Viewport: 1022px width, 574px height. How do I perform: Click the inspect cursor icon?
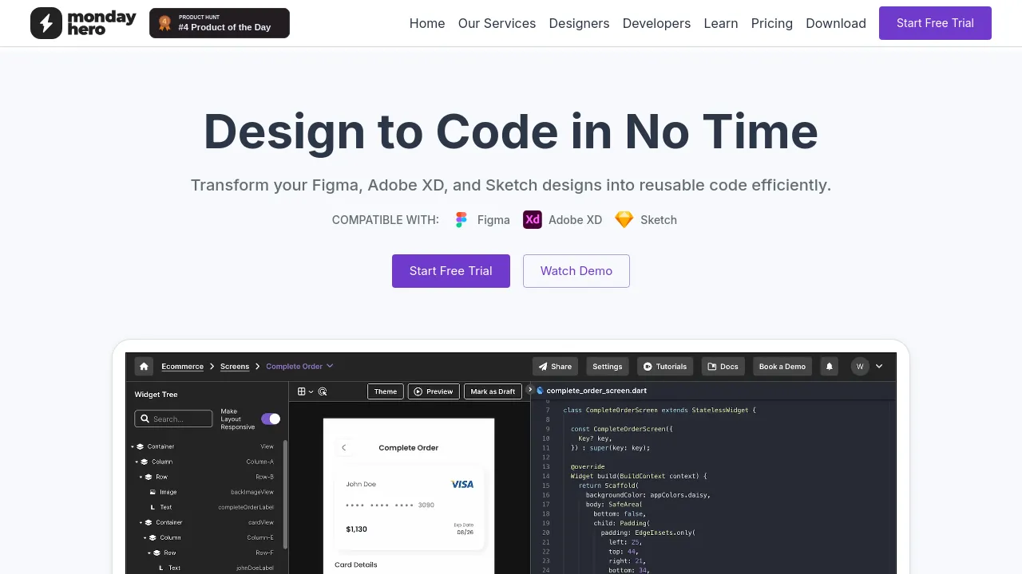click(323, 391)
